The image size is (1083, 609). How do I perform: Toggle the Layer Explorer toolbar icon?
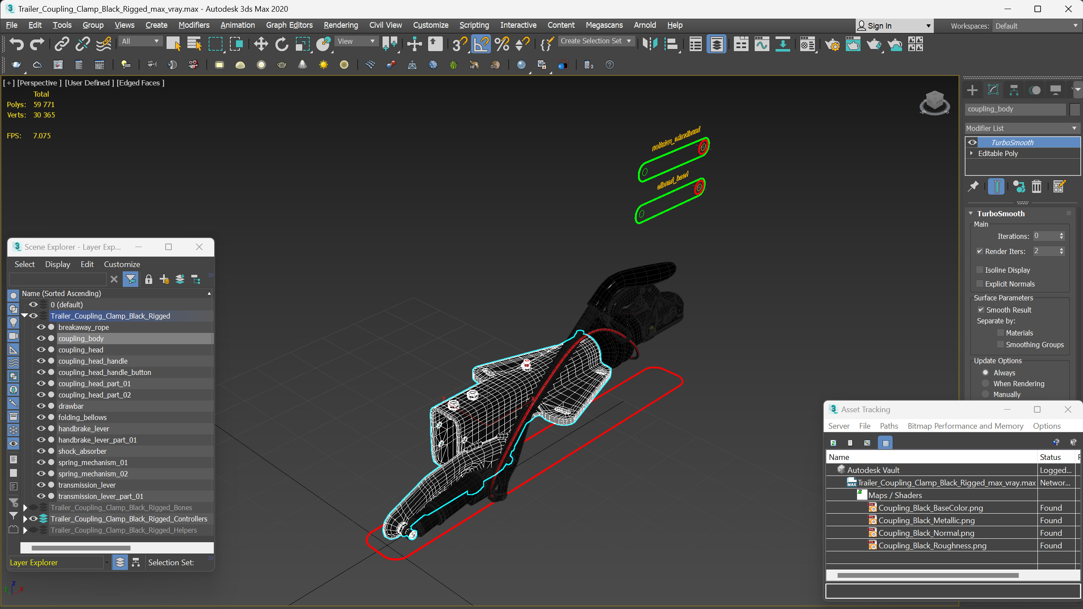tap(717, 44)
